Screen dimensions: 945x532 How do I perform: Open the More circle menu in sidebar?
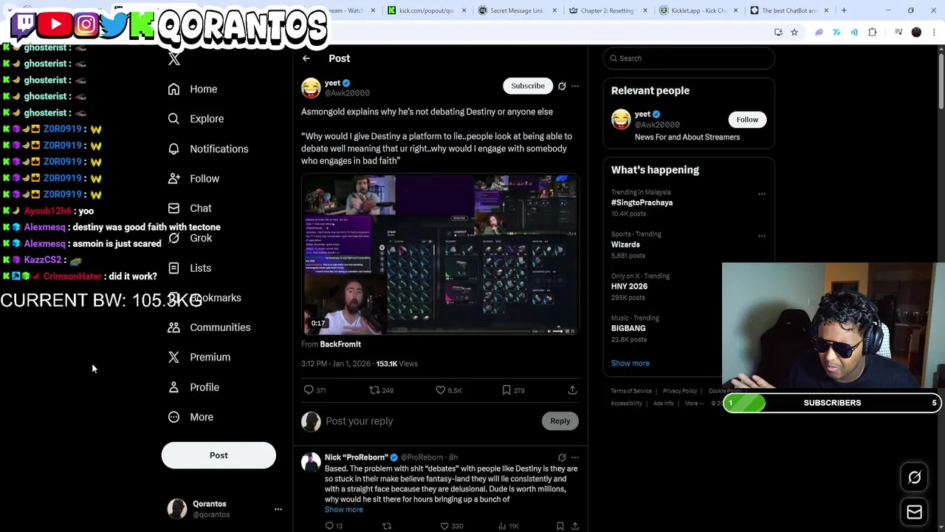173,417
